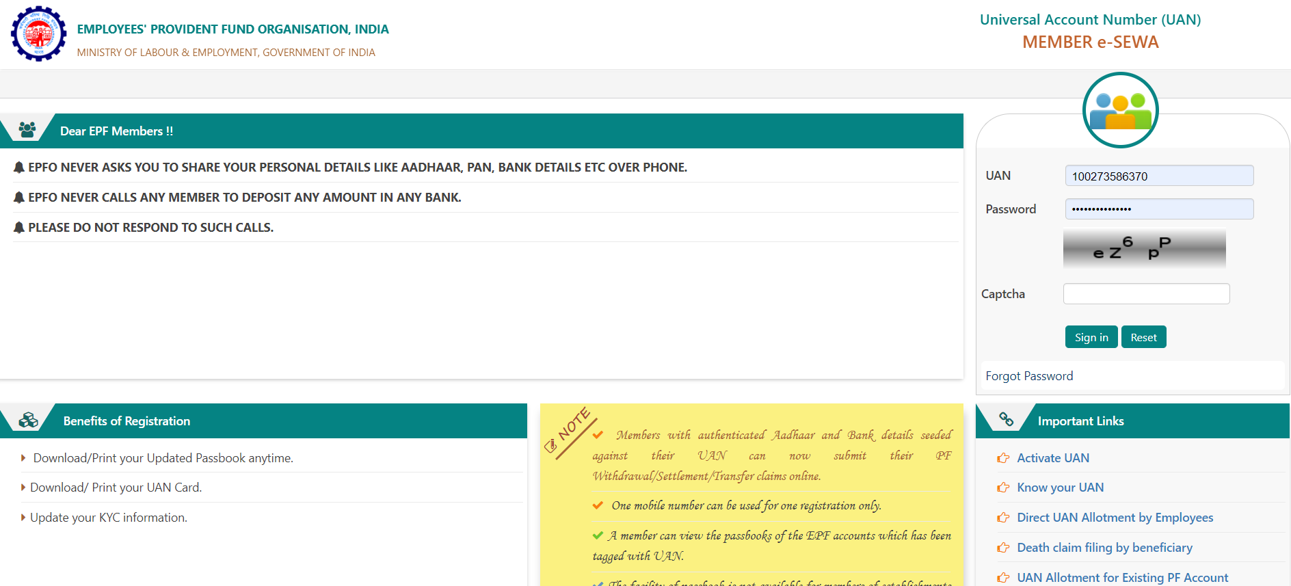Click Update your KYC information text
1291x586 pixels.
(109, 518)
